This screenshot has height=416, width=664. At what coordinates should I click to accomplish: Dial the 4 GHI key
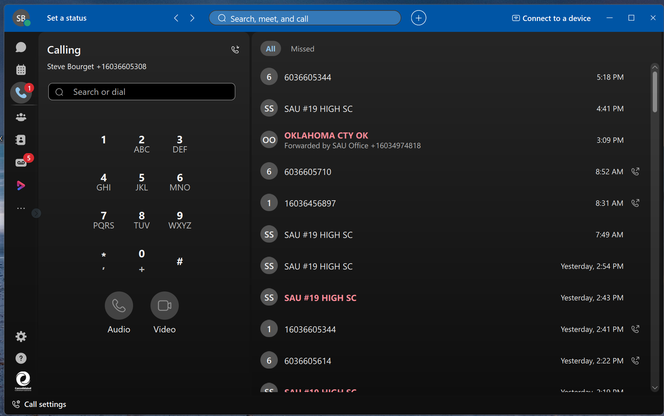(104, 182)
